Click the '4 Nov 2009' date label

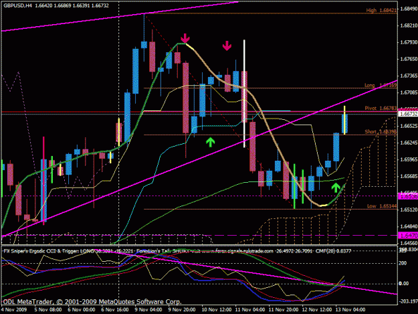click(x=14, y=310)
